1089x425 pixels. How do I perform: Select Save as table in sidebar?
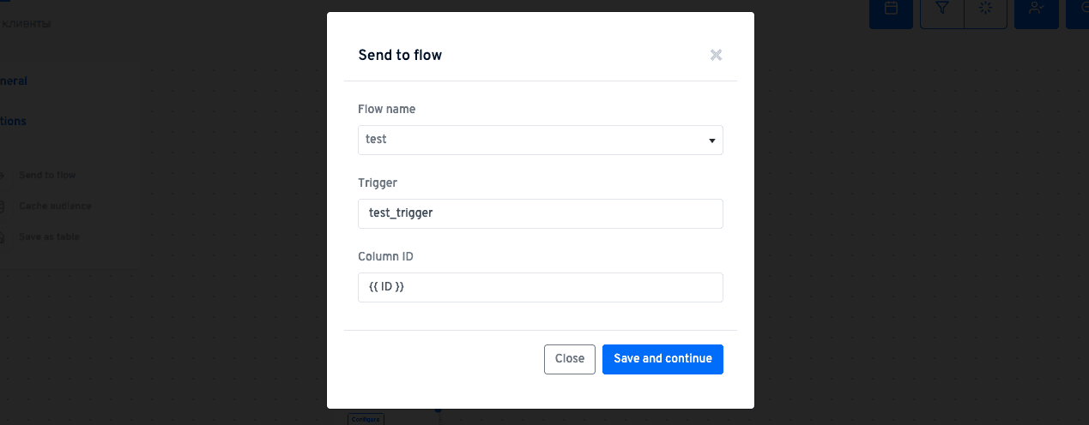[x=49, y=236]
